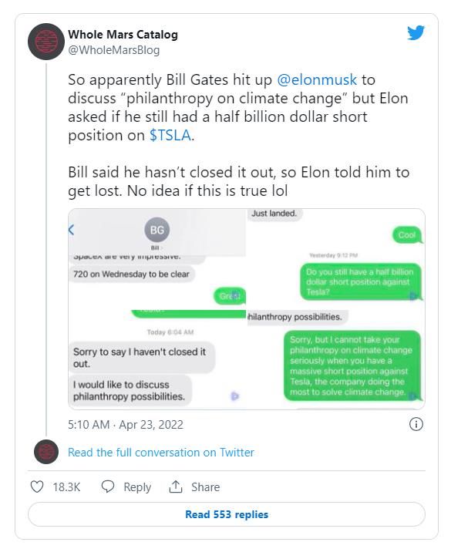This screenshot has width=451, height=559.
Task: Open the @WholeMarsBlog handle
Action: coord(114,50)
